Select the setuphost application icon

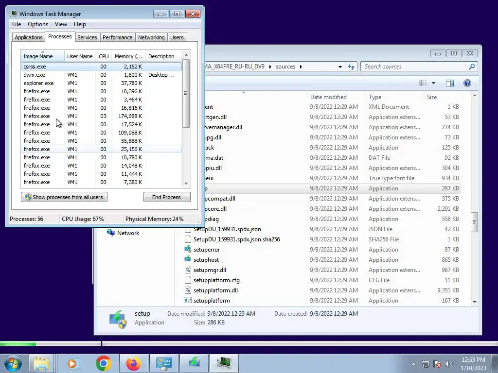pos(188,259)
